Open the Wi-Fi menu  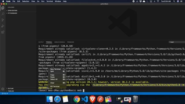pyautogui.click(x=158, y=1)
